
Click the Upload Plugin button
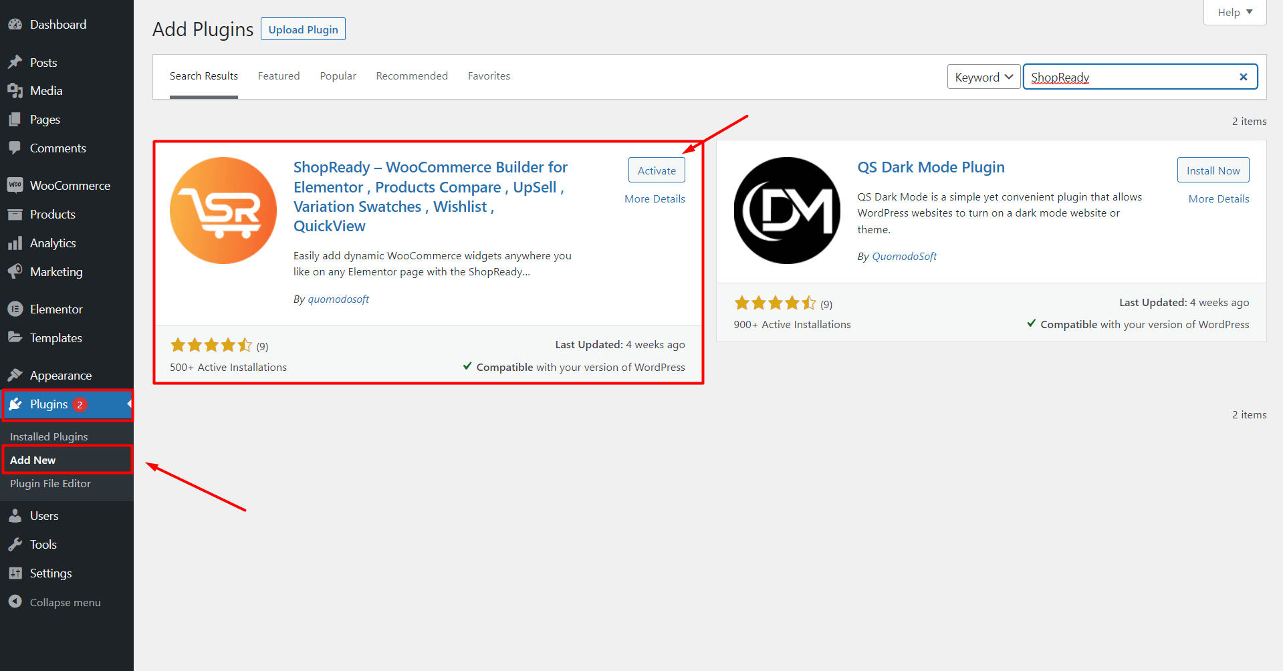tap(303, 29)
